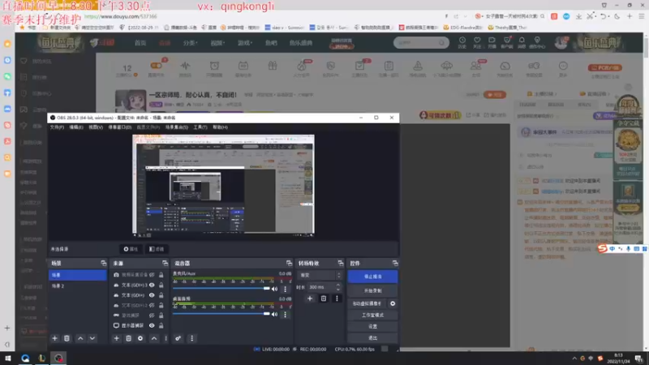Open advanced audio properties gear in the mixer
649x365 pixels.
pos(178,338)
